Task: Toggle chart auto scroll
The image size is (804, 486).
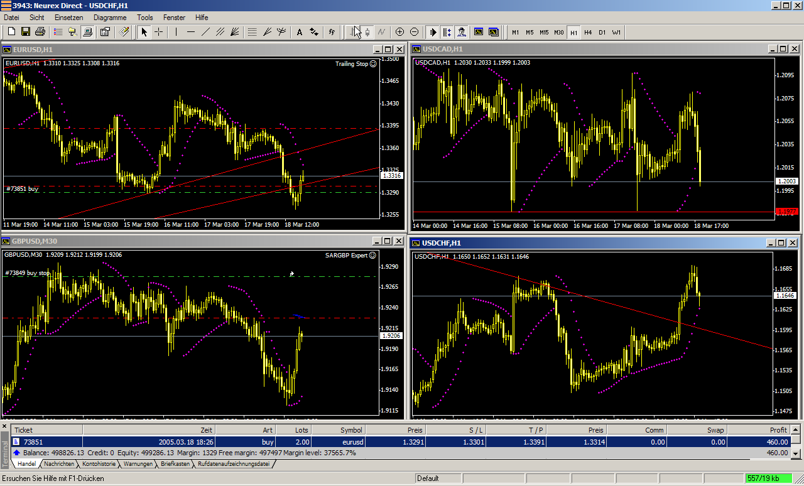Action: point(433,31)
